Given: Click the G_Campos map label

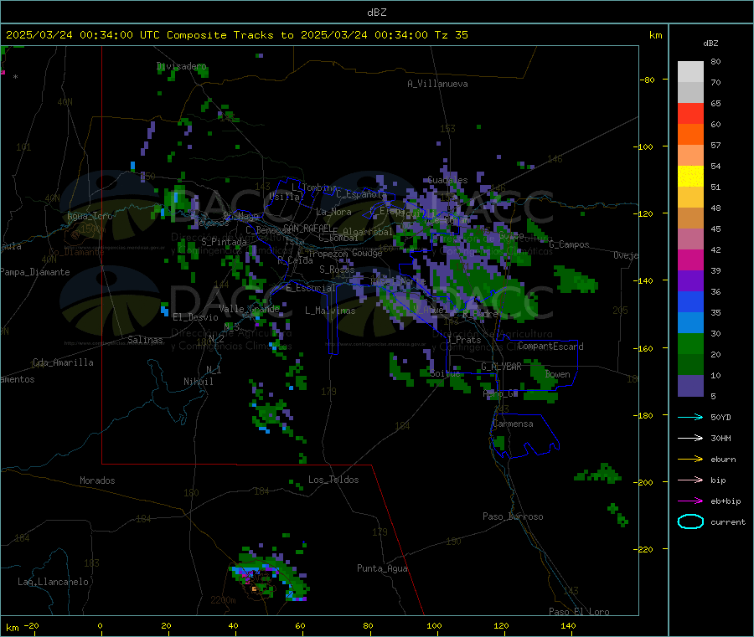Looking at the screenshot, I should [570, 244].
